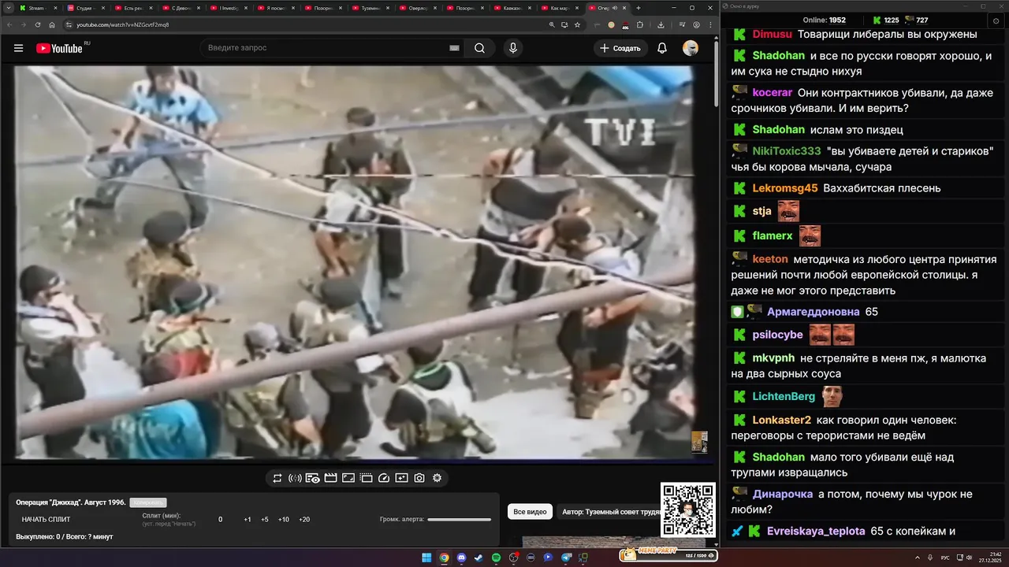The height and width of the screenshot is (567, 1009).
Task: Open Discord from the taskbar
Action: pyautogui.click(x=461, y=558)
